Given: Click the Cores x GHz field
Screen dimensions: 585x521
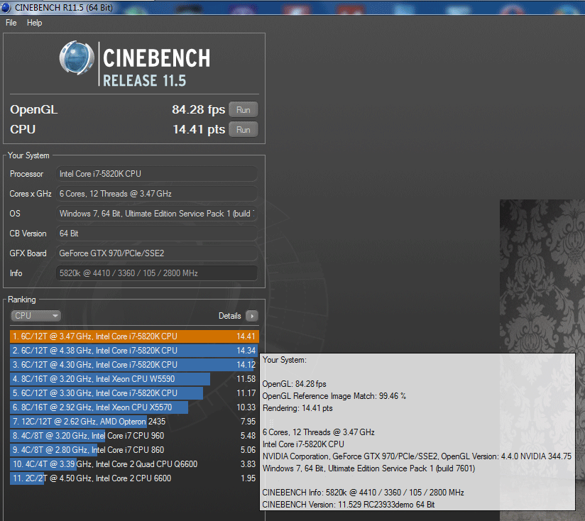Looking at the screenshot, I should [x=157, y=194].
